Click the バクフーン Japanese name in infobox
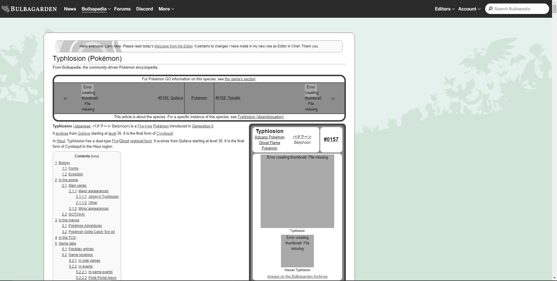 click(302, 137)
